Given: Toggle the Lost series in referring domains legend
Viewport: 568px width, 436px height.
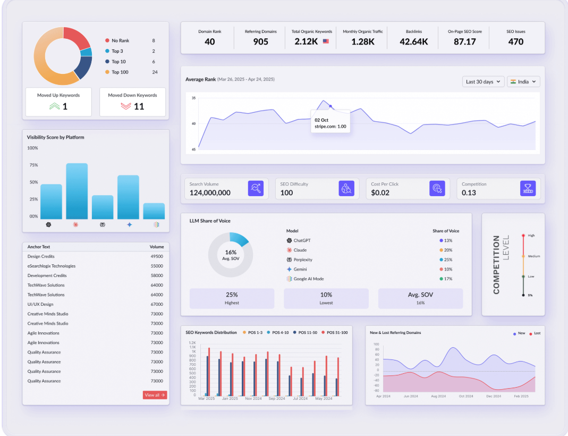Looking at the screenshot, I should pos(533,333).
